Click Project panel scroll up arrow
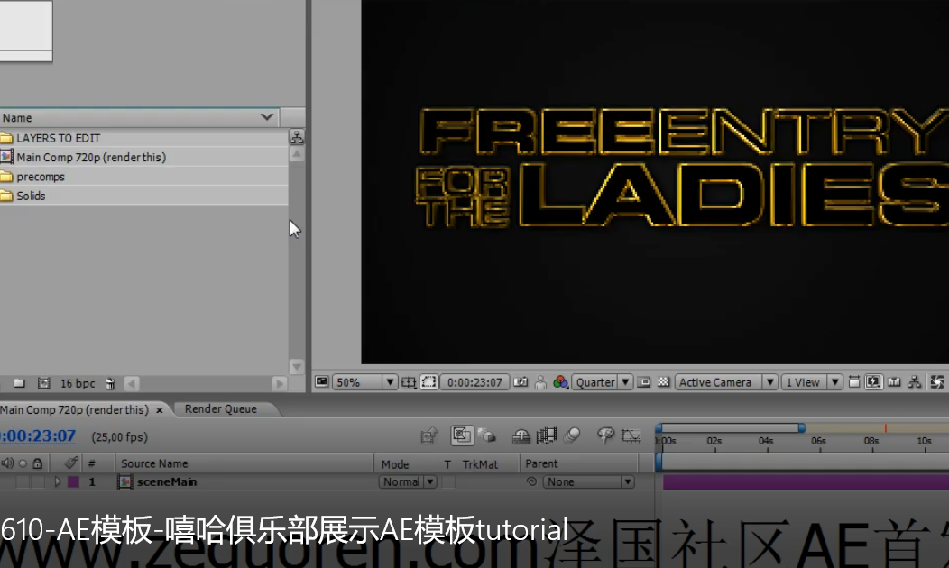The height and width of the screenshot is (568, 949). click(297, 154)
